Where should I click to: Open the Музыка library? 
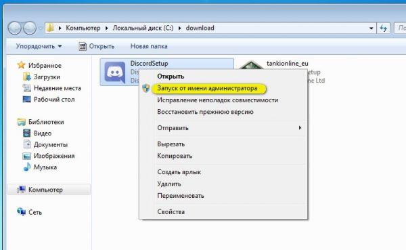point(45,167)
